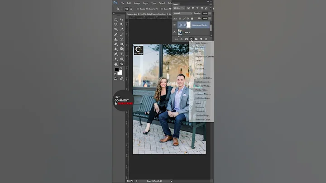
Task: Hide the Brightness/Contrast layer
Action: (x=174, y=25)
